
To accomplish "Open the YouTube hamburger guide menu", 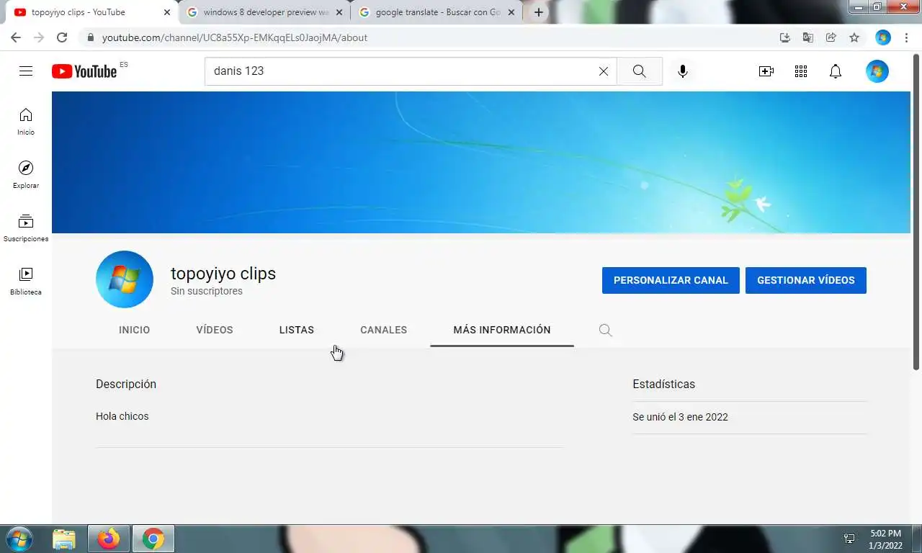I will point(26,71).
